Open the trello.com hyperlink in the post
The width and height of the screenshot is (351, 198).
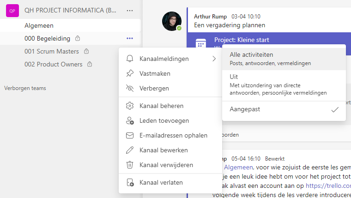coord(328,185)
